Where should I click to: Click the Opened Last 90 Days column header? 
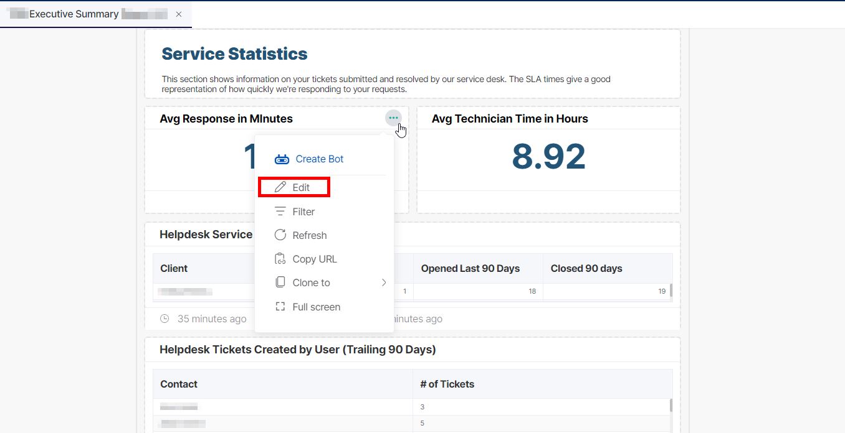point(470,269)
